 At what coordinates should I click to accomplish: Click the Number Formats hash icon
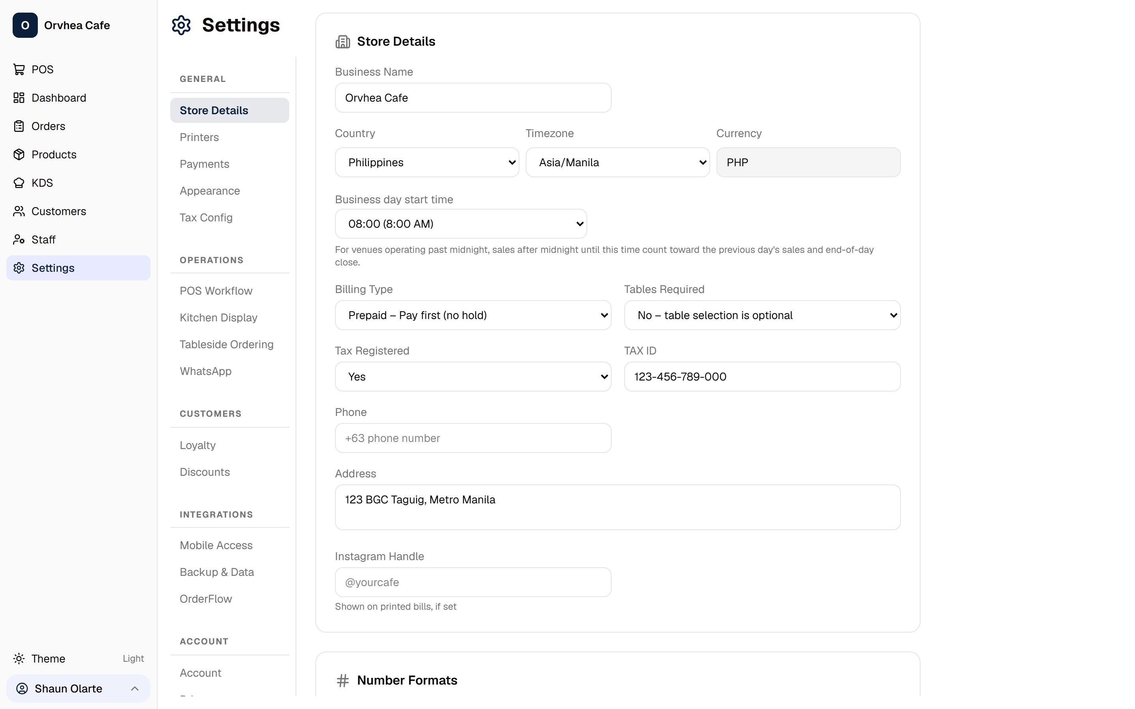tap(343, 680)
